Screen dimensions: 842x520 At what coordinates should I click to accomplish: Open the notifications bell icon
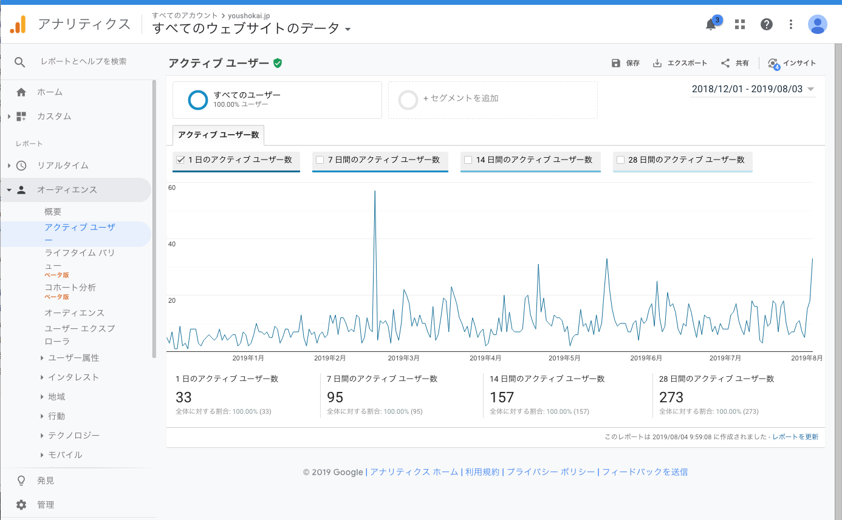click(x=711, y=25)
